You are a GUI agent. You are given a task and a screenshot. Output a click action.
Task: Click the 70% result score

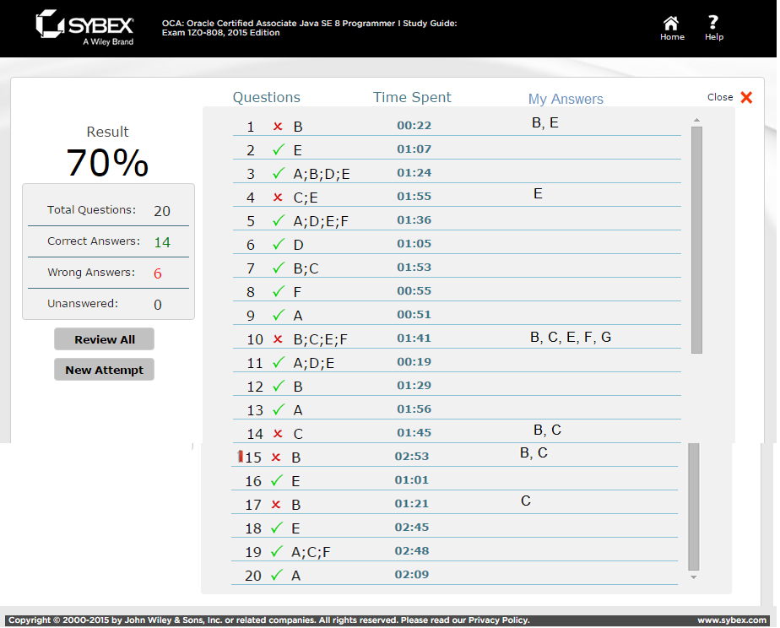pyautogui.click(x=107, y=163)
